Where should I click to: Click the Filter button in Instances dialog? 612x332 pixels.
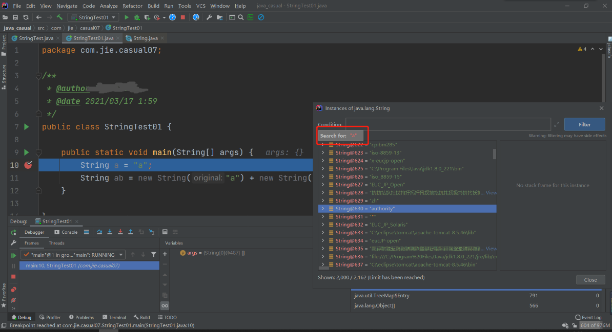[584, 125]
